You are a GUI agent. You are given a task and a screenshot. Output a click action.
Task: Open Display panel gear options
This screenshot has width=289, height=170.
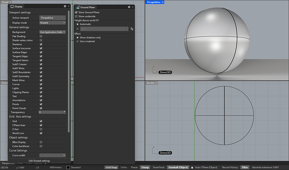click(x=65, y=7)
